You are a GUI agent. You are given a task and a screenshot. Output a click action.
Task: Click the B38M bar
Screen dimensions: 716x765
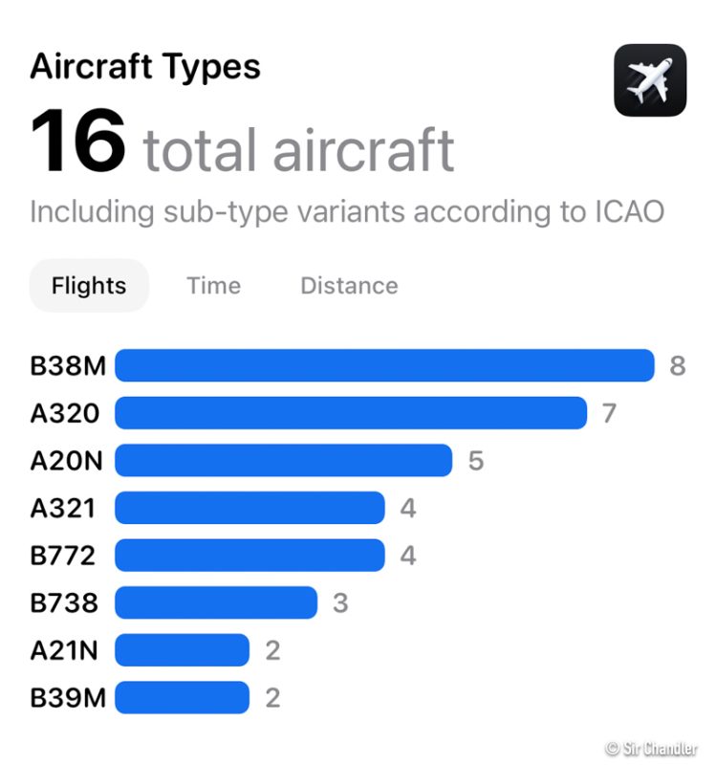click(384, 365)
